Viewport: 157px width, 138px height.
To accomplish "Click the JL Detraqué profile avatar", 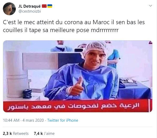I will [9, 9].
